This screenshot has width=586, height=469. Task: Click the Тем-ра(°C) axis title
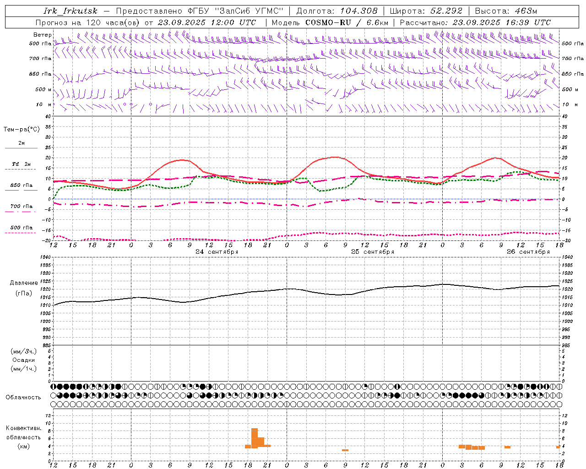coord(22,130)
